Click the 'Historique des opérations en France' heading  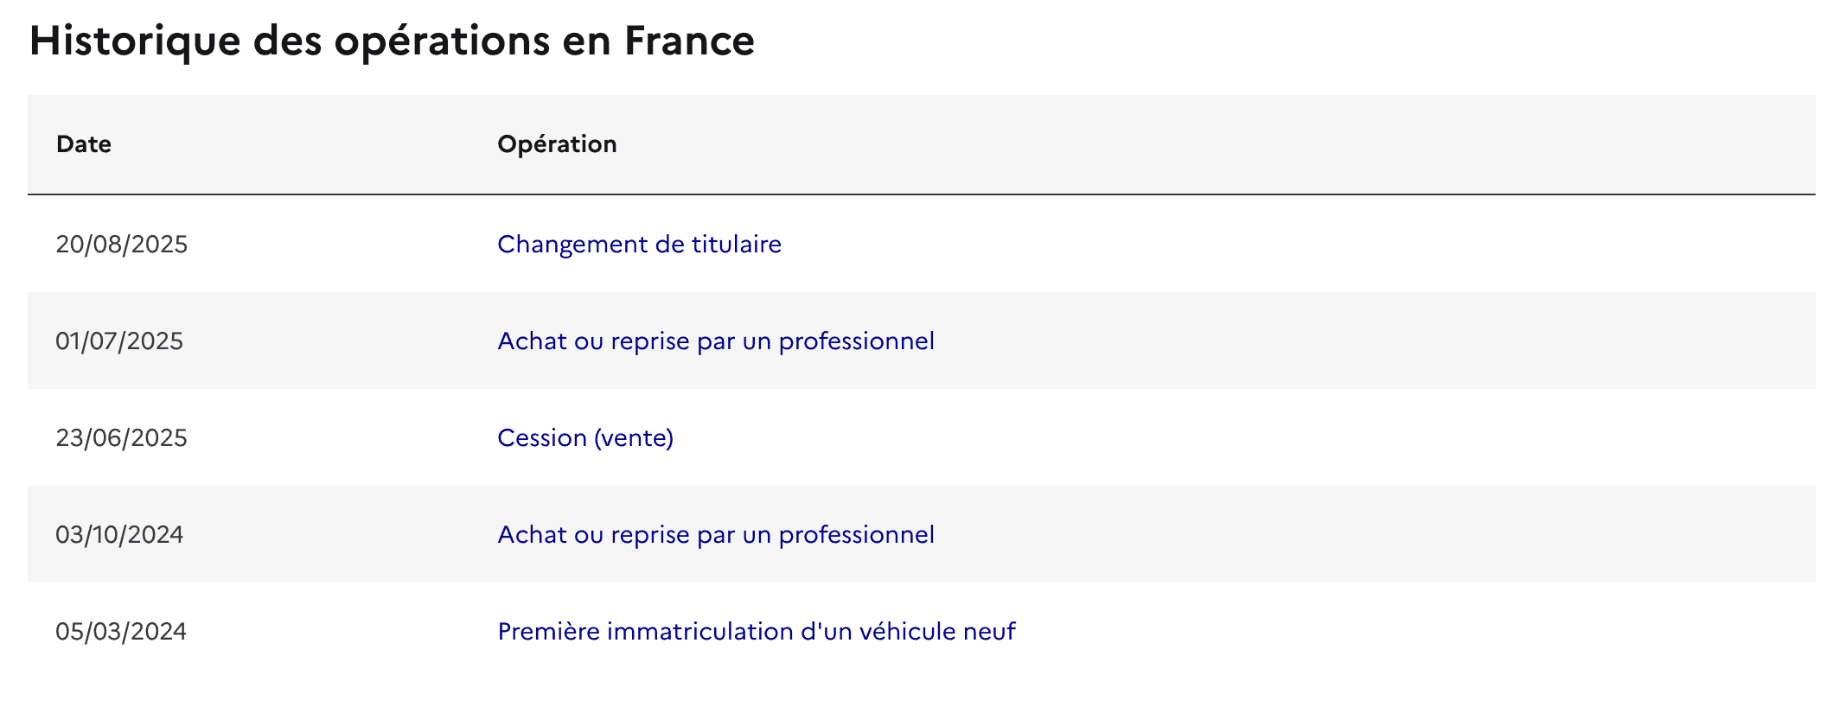click(x=392, y=39)
